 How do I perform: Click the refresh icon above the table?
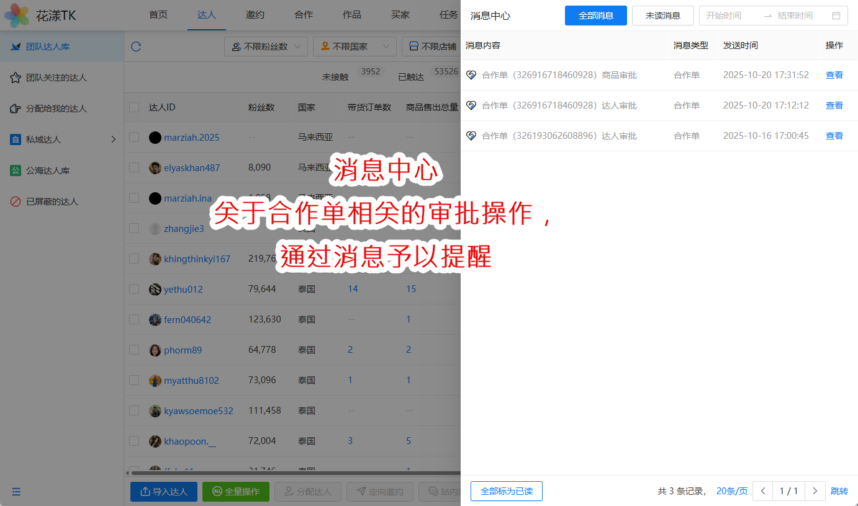(136, 47)
